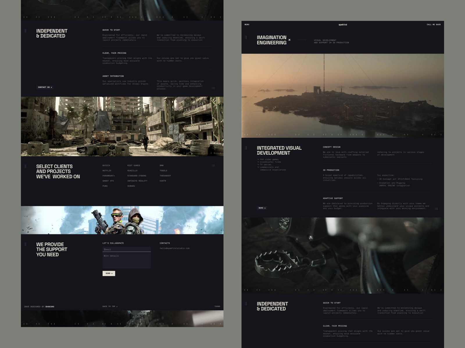Click the WE PROVIDE THE SUPPORT heading
The width and height of the screenshot is (465, 348).
(x=51, y=249)
